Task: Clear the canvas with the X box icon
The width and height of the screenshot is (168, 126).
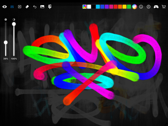Action: [x=19, y=7]
